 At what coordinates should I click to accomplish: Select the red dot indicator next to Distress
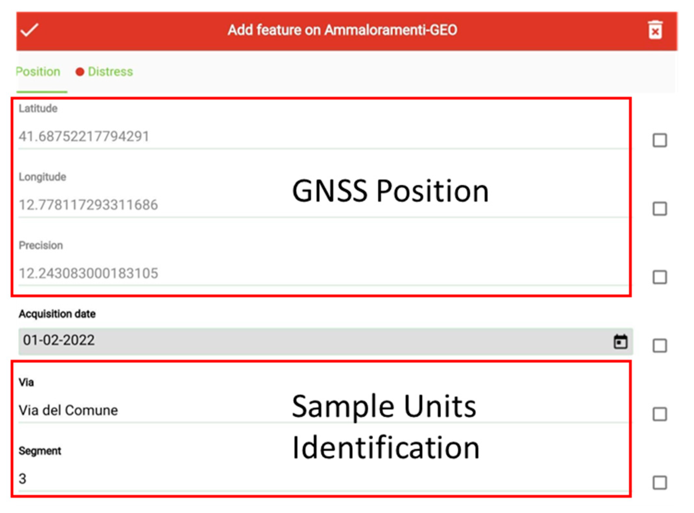click(x=80, y=72)
